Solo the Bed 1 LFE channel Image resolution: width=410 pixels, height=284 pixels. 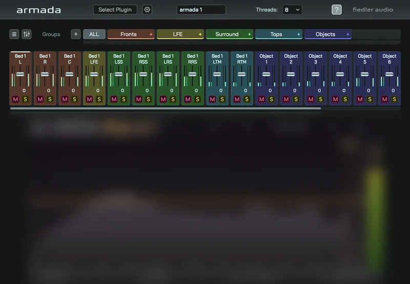tap(99, 99)
